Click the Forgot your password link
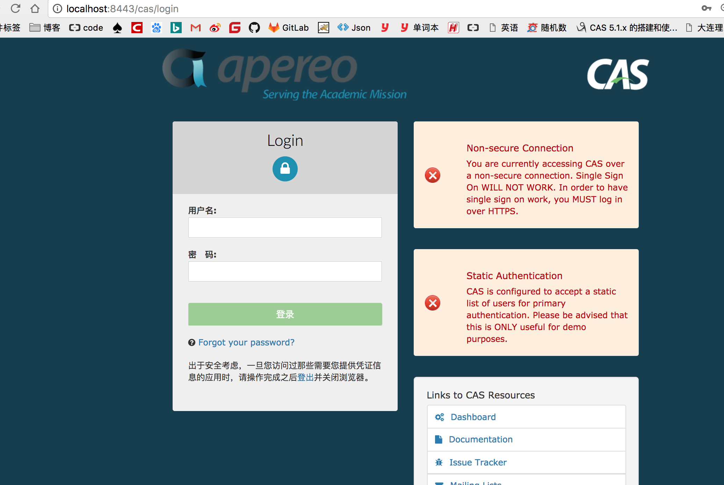 click(x=246, y=342)
